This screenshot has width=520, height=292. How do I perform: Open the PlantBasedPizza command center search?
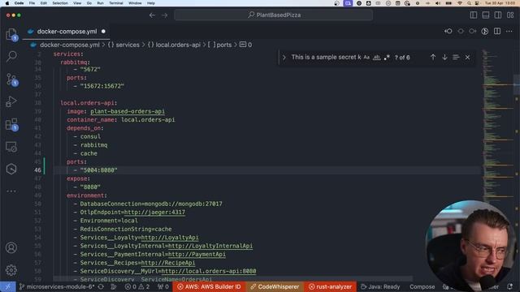coord(274,15)
